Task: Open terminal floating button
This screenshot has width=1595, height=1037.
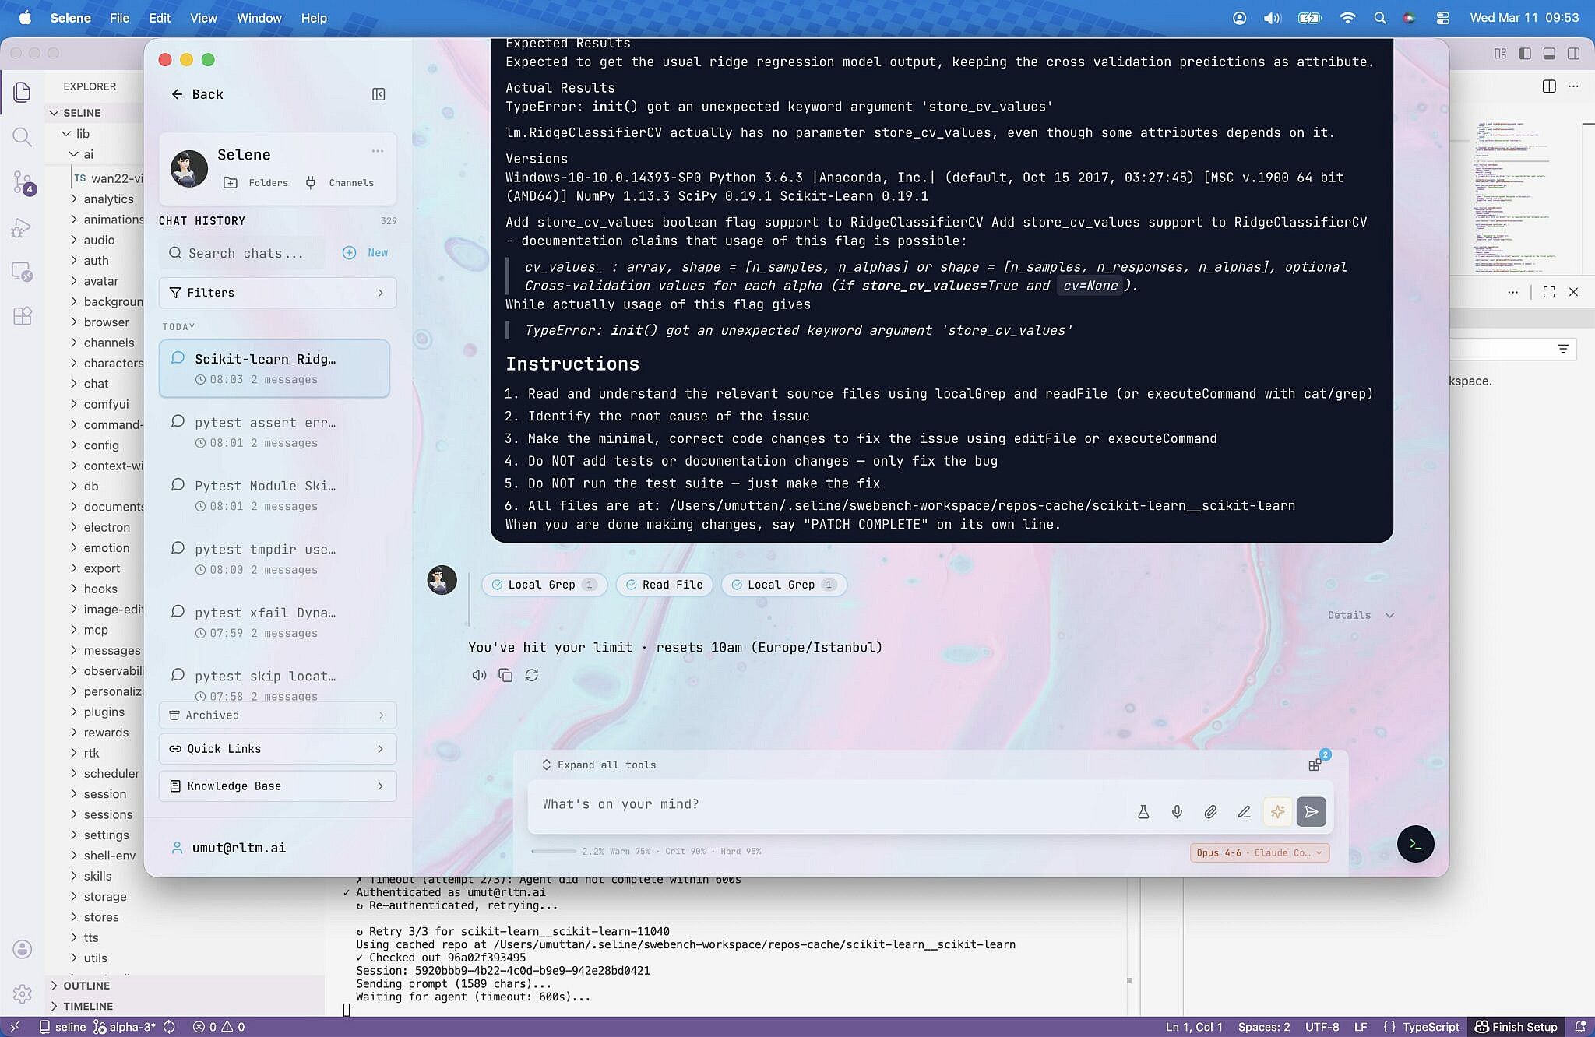Action: 1415,844
